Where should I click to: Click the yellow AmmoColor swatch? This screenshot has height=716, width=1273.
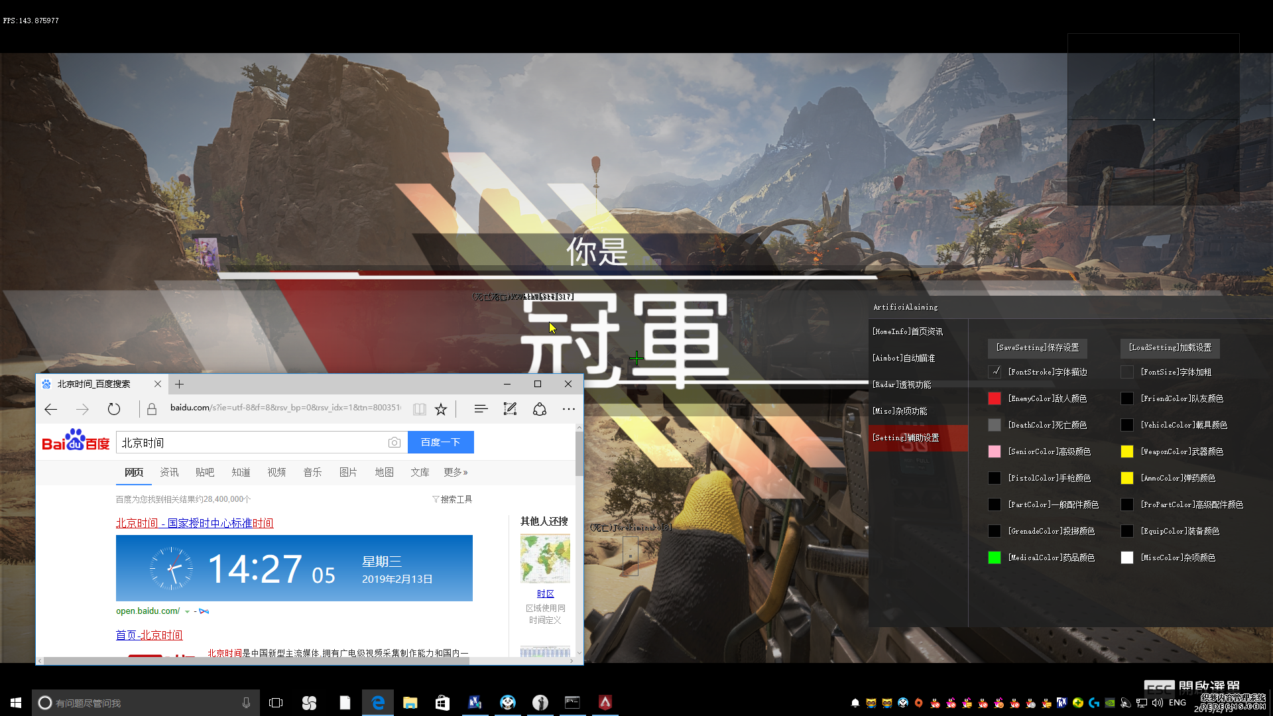[x=1127, y=478]
